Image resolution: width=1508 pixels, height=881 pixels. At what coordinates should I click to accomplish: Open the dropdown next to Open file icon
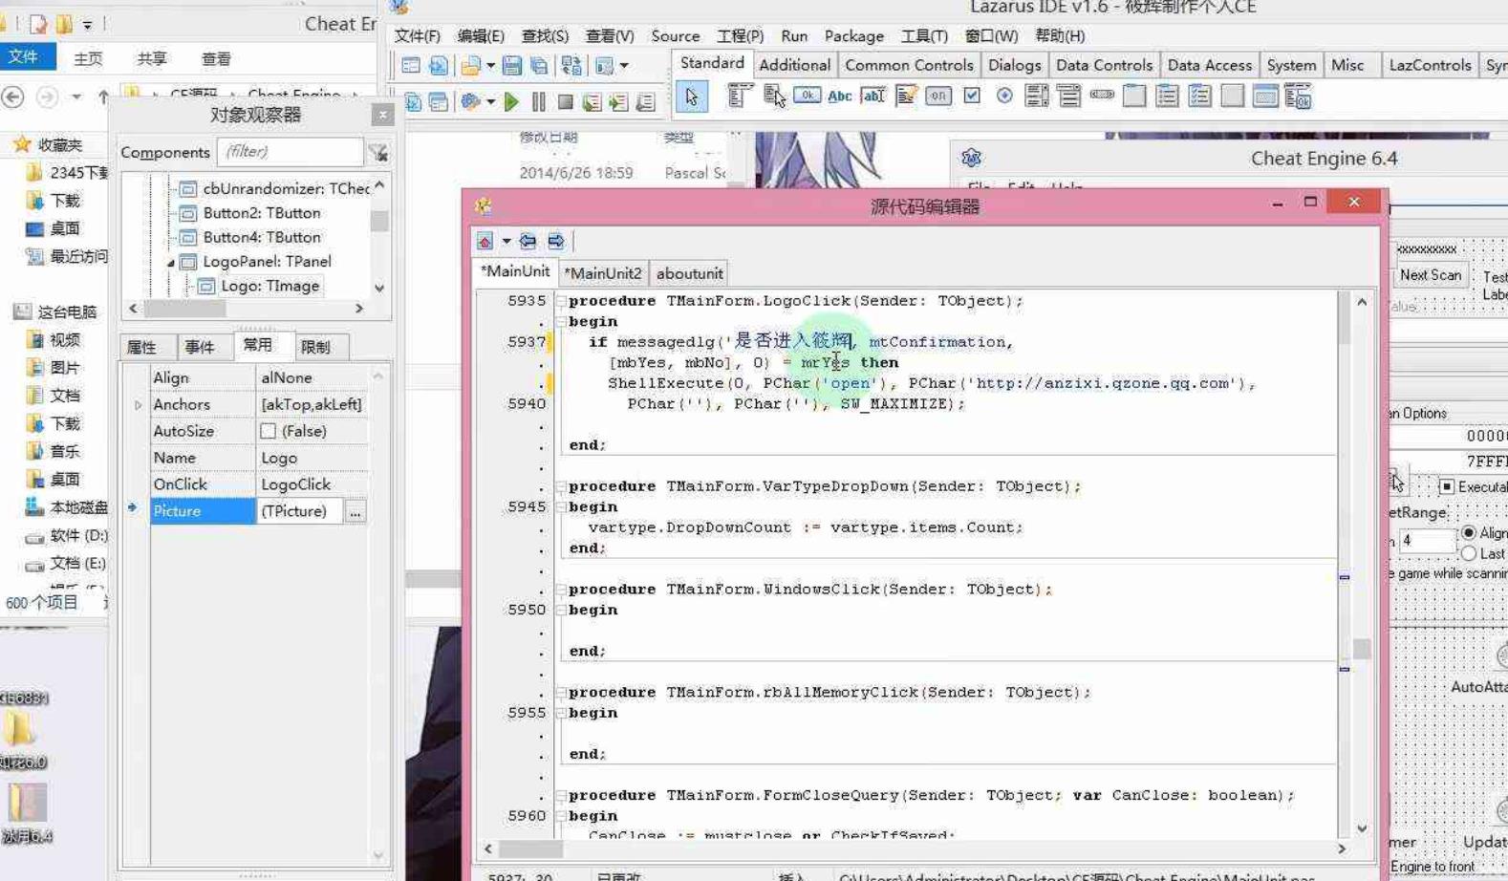pyautogui.click(x=491, y=66)
